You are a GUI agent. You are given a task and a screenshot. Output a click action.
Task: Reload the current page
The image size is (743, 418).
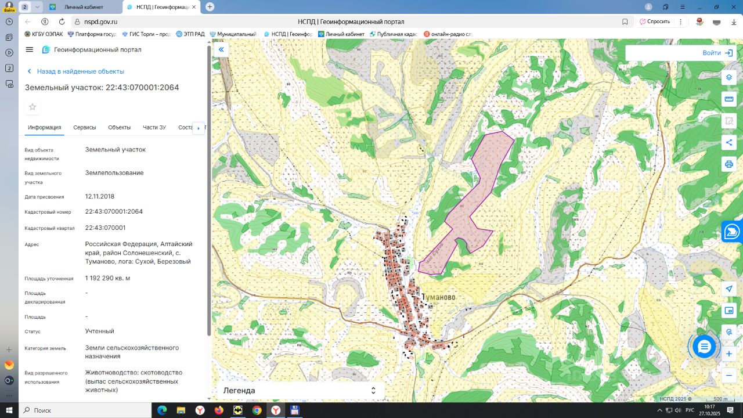61,21
